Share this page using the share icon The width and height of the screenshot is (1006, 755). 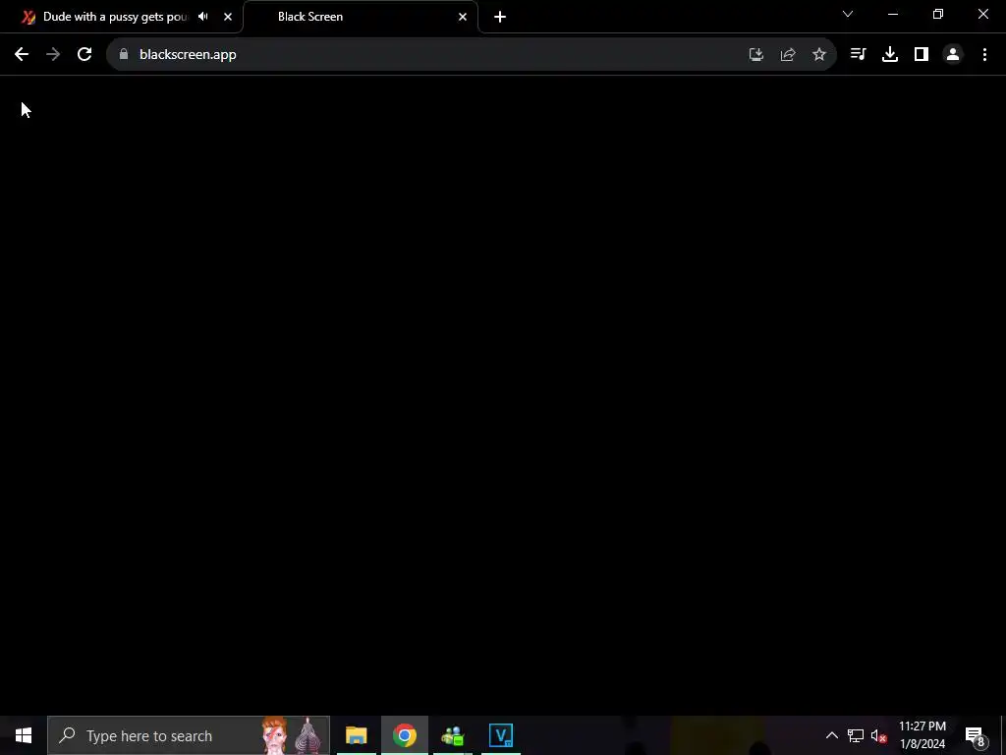[788, 55]
